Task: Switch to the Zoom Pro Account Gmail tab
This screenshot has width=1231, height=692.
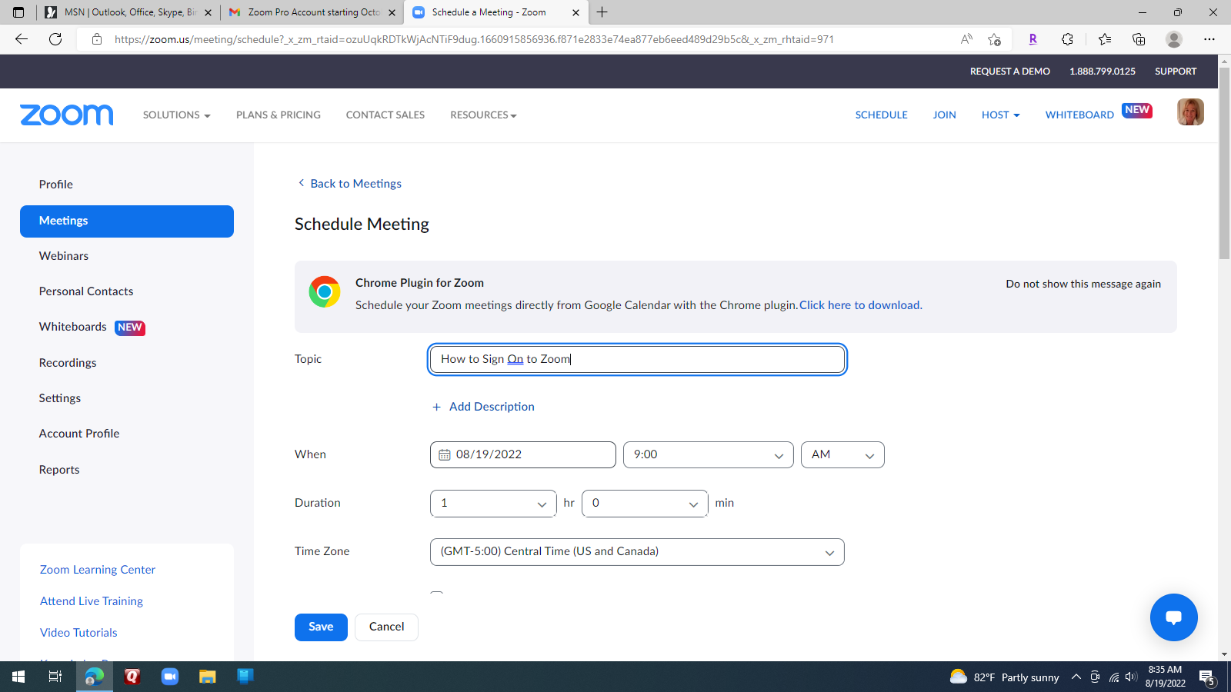Action: tap(313, 12)
